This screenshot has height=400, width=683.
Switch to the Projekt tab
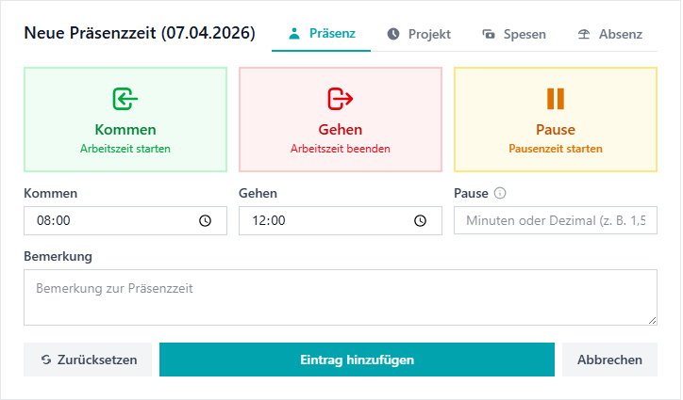pyautogui.click(x=419, y=34)
